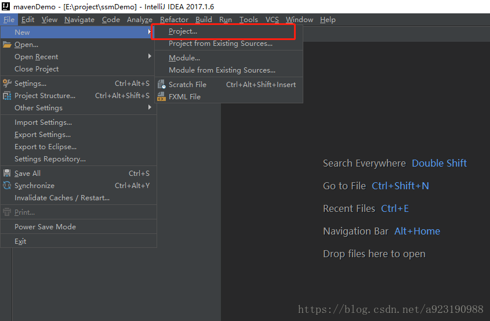Click the Ctrl+Alt+Y shortcut text
This screenshot has width=490, height=321.
coord(132,186)
